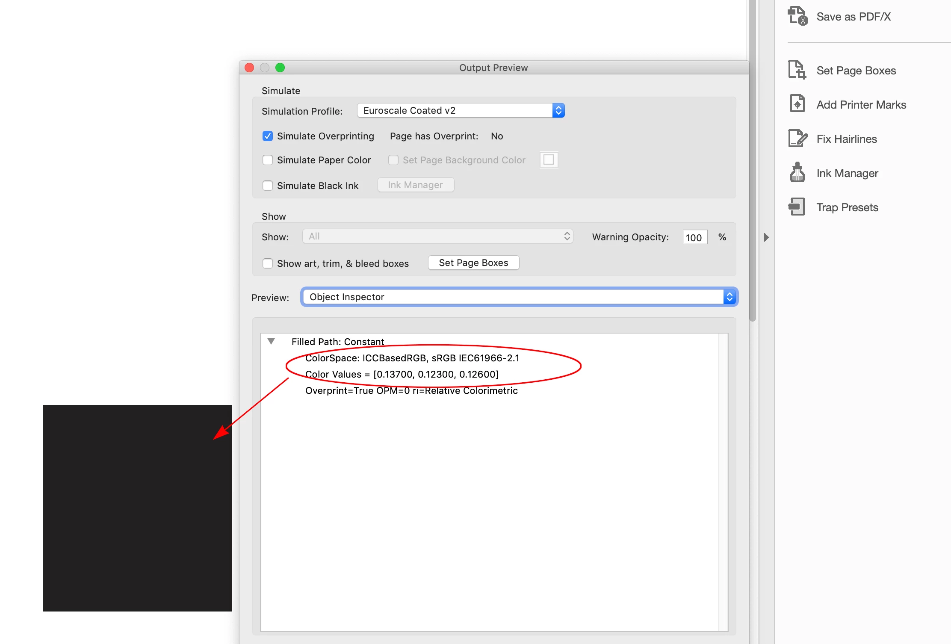Collapse the Filled Path: Constant entry
Viewport: 951px width, 644px height.
click(271, 341)
